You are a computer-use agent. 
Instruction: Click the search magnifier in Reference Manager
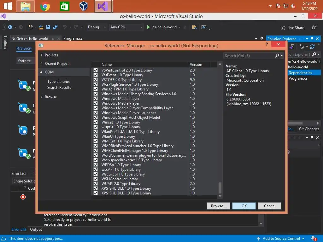(277, 55)
